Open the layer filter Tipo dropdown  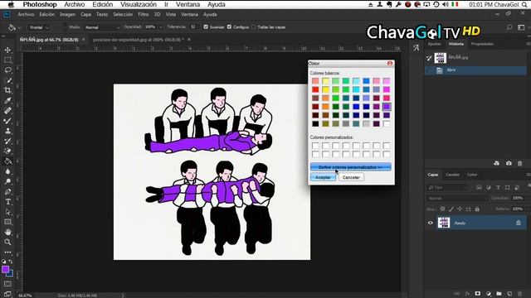click(x=447, y=188)
